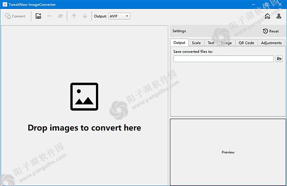Image resolution: width=287 pixels, height=186 pixels.
Task: Switch to the Output tab
Action: point(179,43)
